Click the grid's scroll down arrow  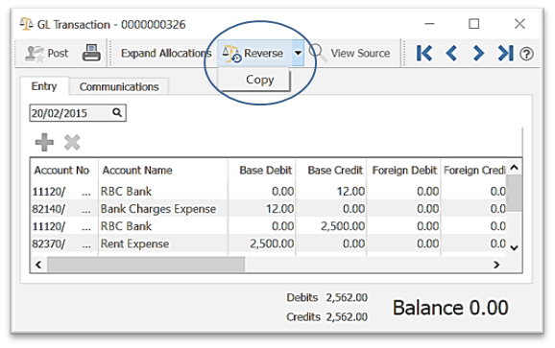pyautogui.click(x=515, y=248)
